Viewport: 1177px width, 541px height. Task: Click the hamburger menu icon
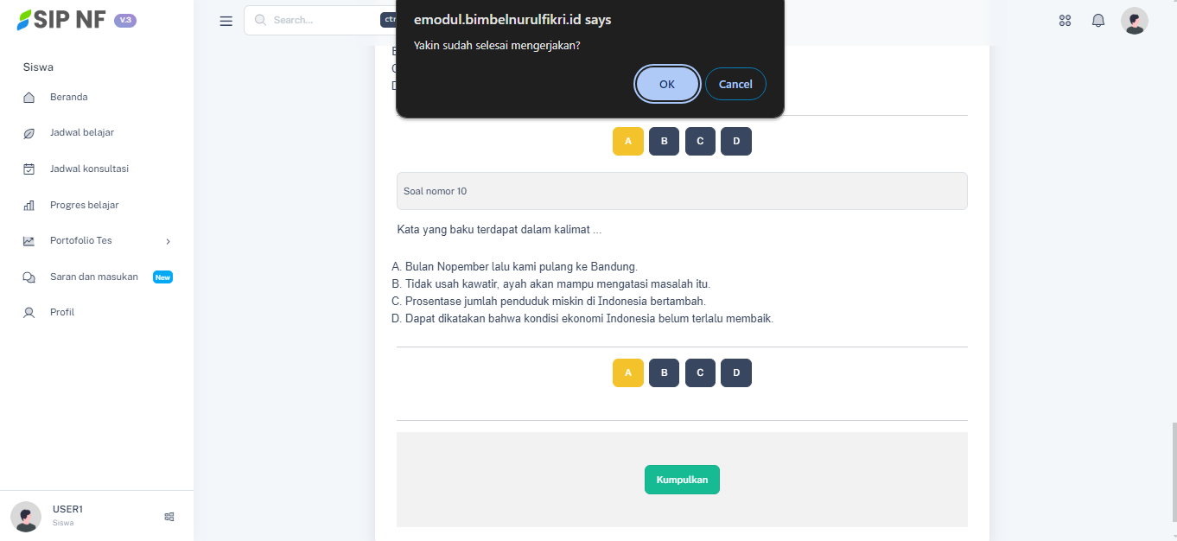point(226,21)
